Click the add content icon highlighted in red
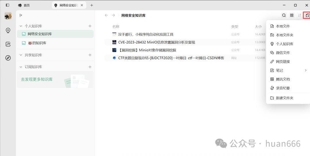 [307, 15]
